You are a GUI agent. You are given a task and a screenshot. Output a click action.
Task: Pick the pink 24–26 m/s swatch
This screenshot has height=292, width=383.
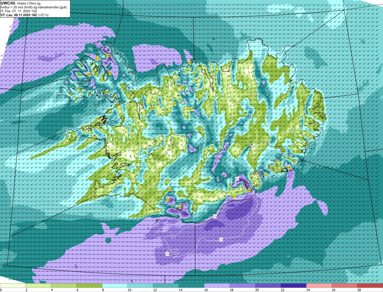click(319, 286)
